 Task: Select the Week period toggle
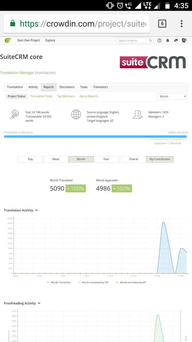(x=56, y=159)
